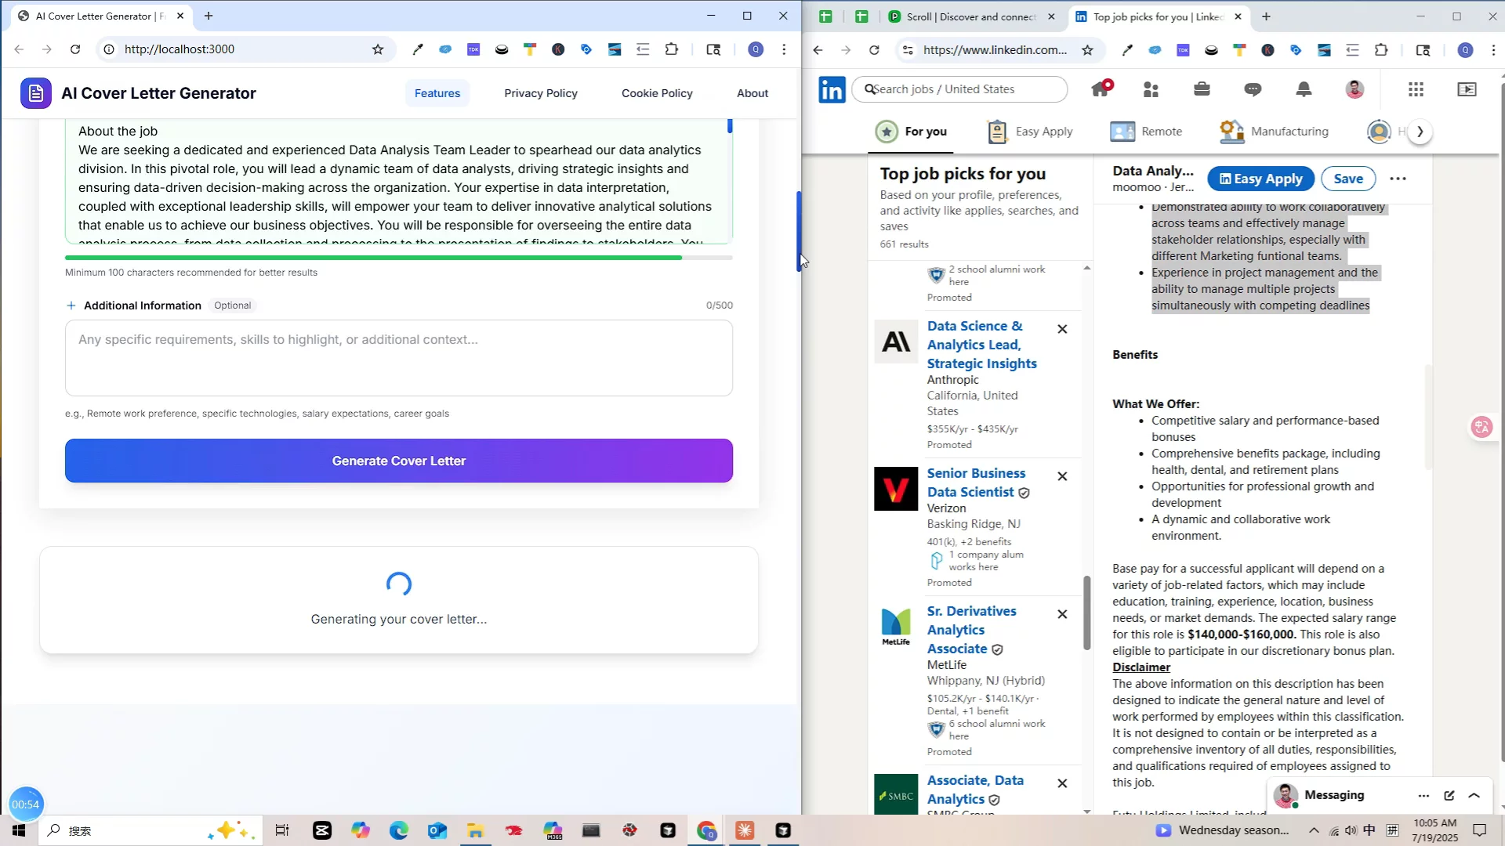This screenshot has height=846, width=1505.
Task: Open the LinkedIn apps grid icon
Action: pyautogui.click(x=1415, y=89)
